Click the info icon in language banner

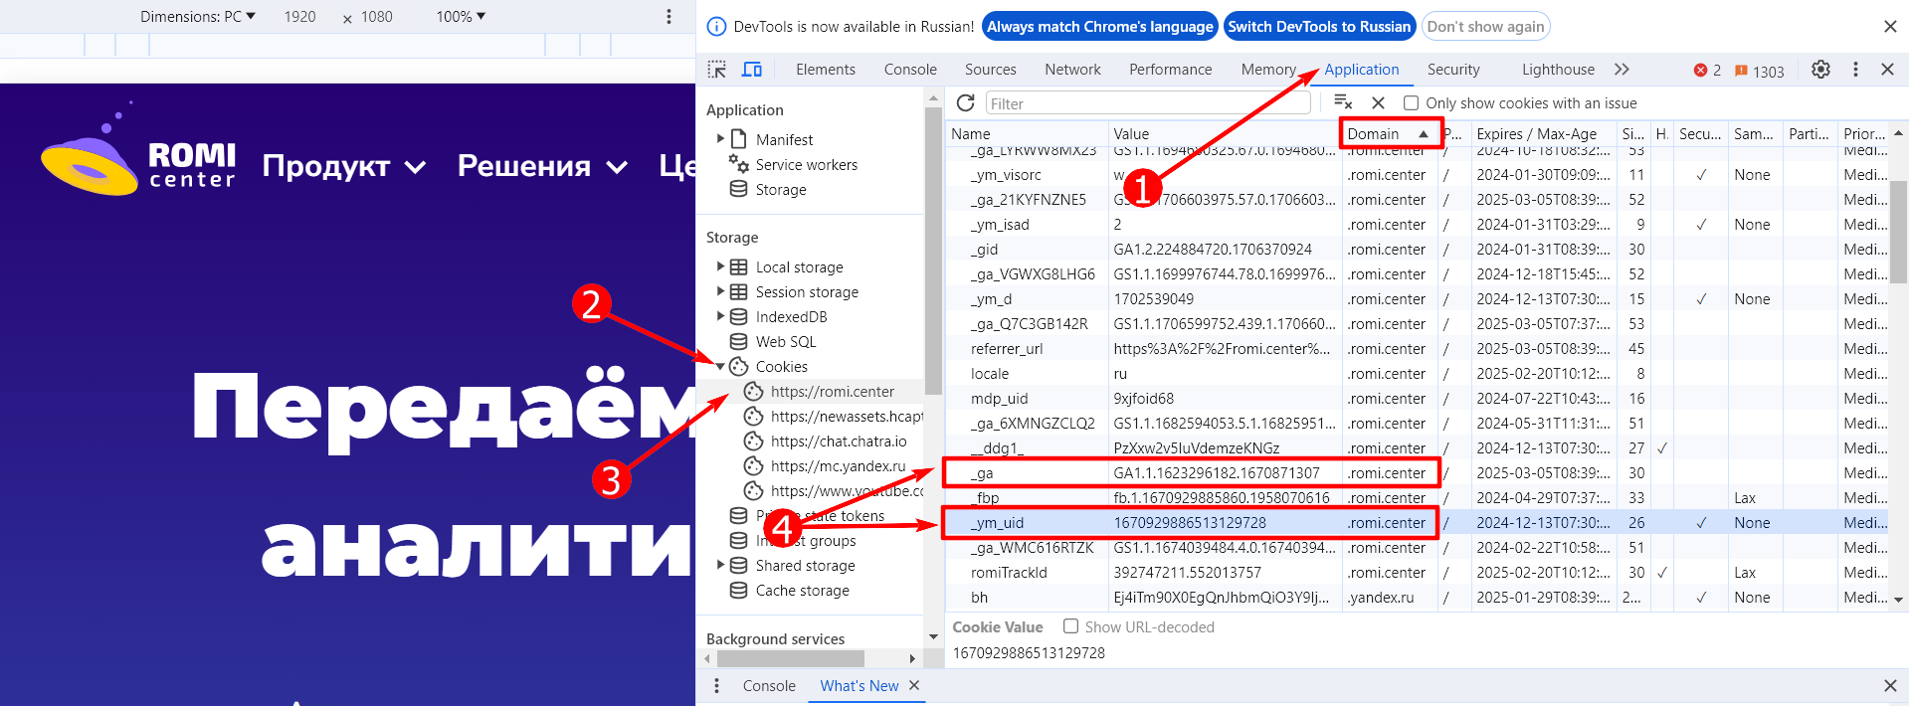[x=716, y=27]
